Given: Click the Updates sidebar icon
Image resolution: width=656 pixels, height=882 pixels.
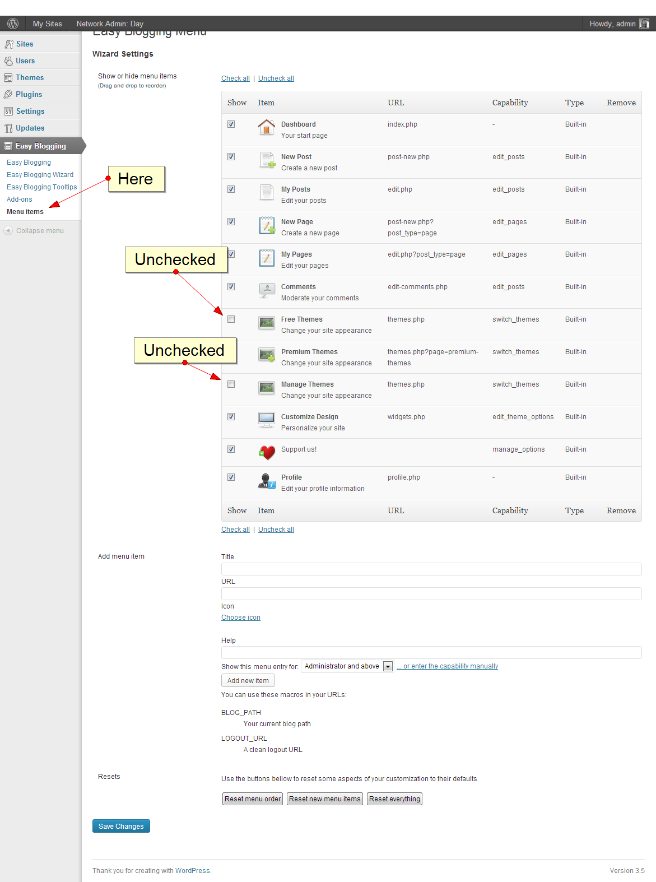Looking at the screenshot, I should (x=8, y=128).
